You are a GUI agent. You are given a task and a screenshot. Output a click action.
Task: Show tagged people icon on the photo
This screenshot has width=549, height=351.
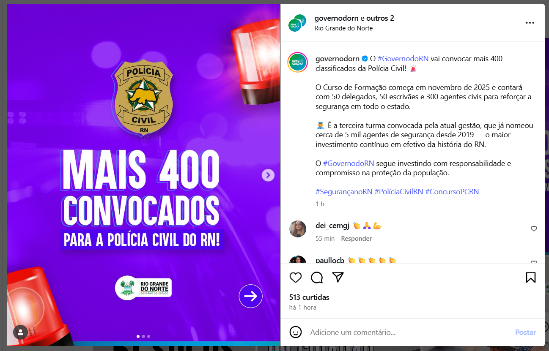click(20, 332)
